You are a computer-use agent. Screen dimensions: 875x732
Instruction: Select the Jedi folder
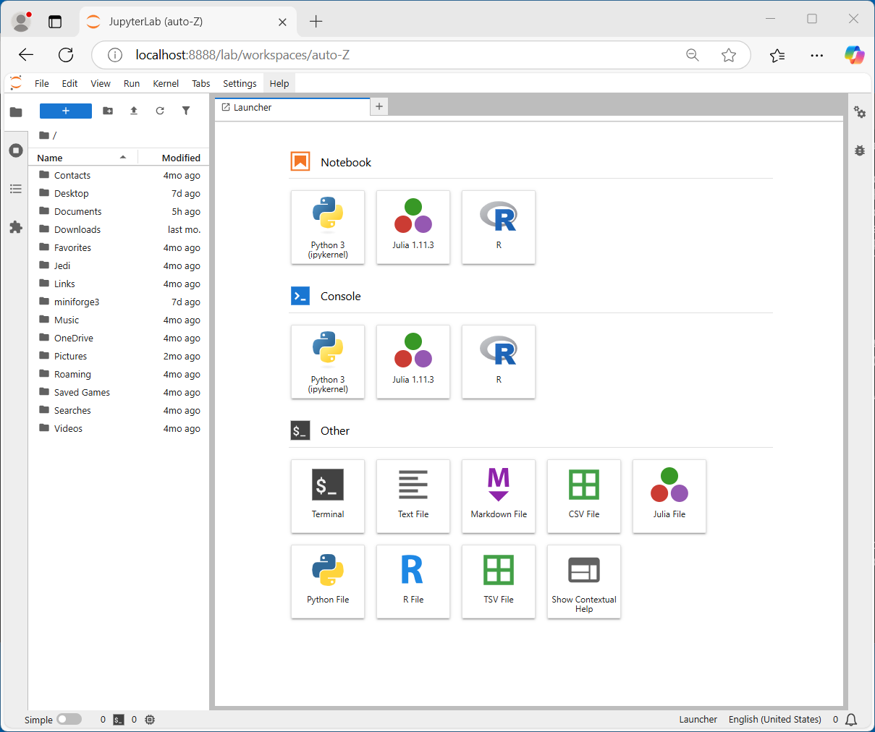[x=119, y=265]
